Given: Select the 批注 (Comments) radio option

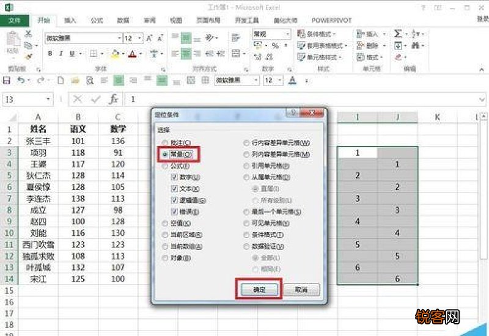Looking at the screenshot, I should point(176,143).
